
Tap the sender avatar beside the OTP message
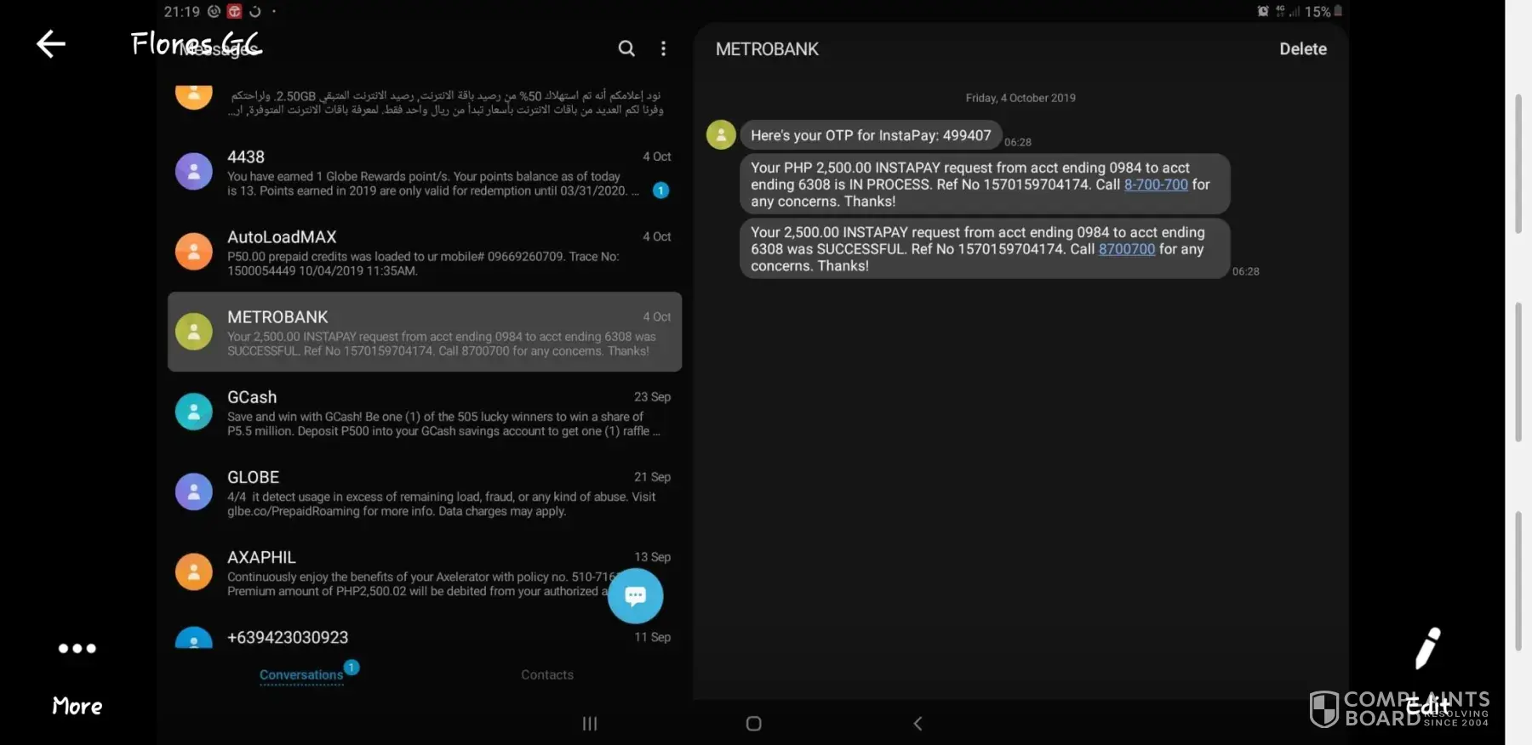tap(721, 134)
